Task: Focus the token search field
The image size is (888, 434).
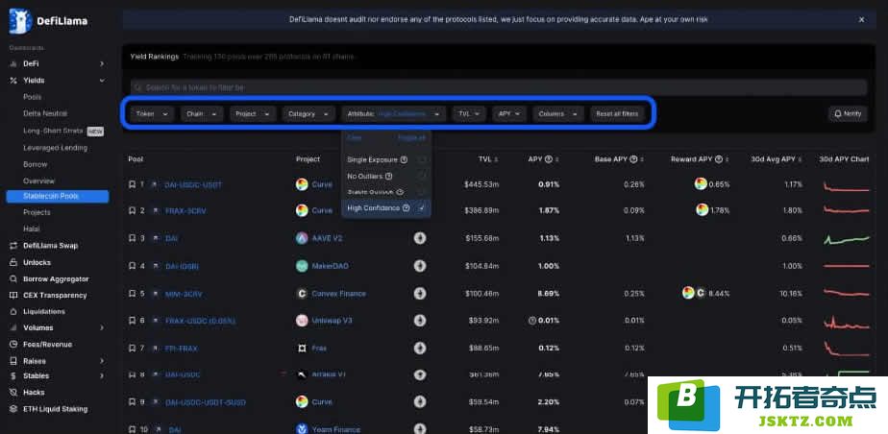Action: pos(499,87)
